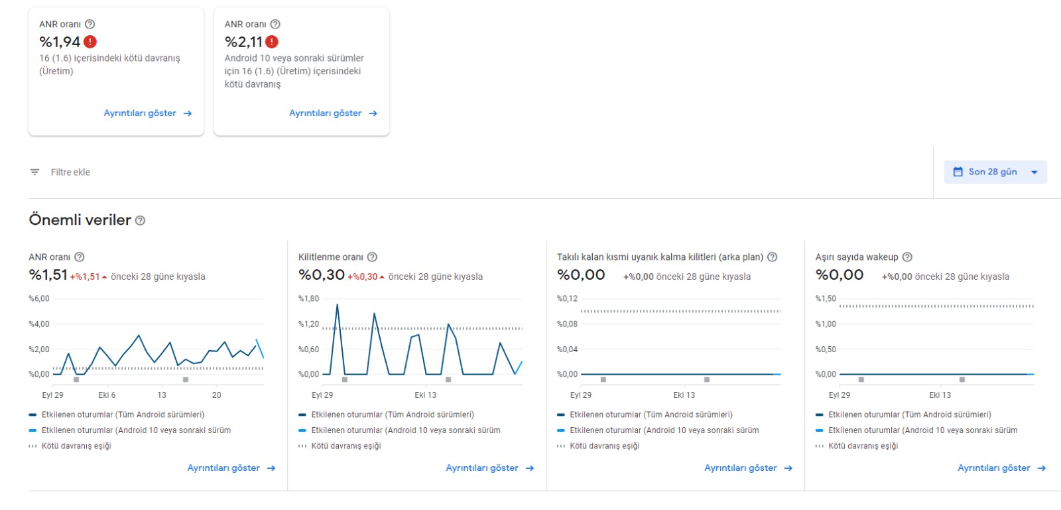Click the +%1,51 change indicator
The height and width of the screenshot is (510, 1061).
88,277
